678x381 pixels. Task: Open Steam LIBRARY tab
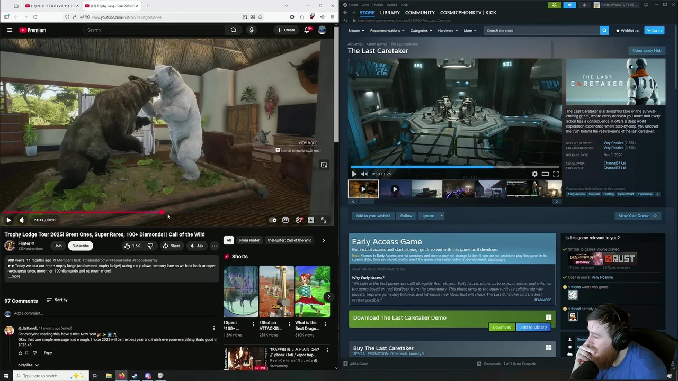coord(390,13)
